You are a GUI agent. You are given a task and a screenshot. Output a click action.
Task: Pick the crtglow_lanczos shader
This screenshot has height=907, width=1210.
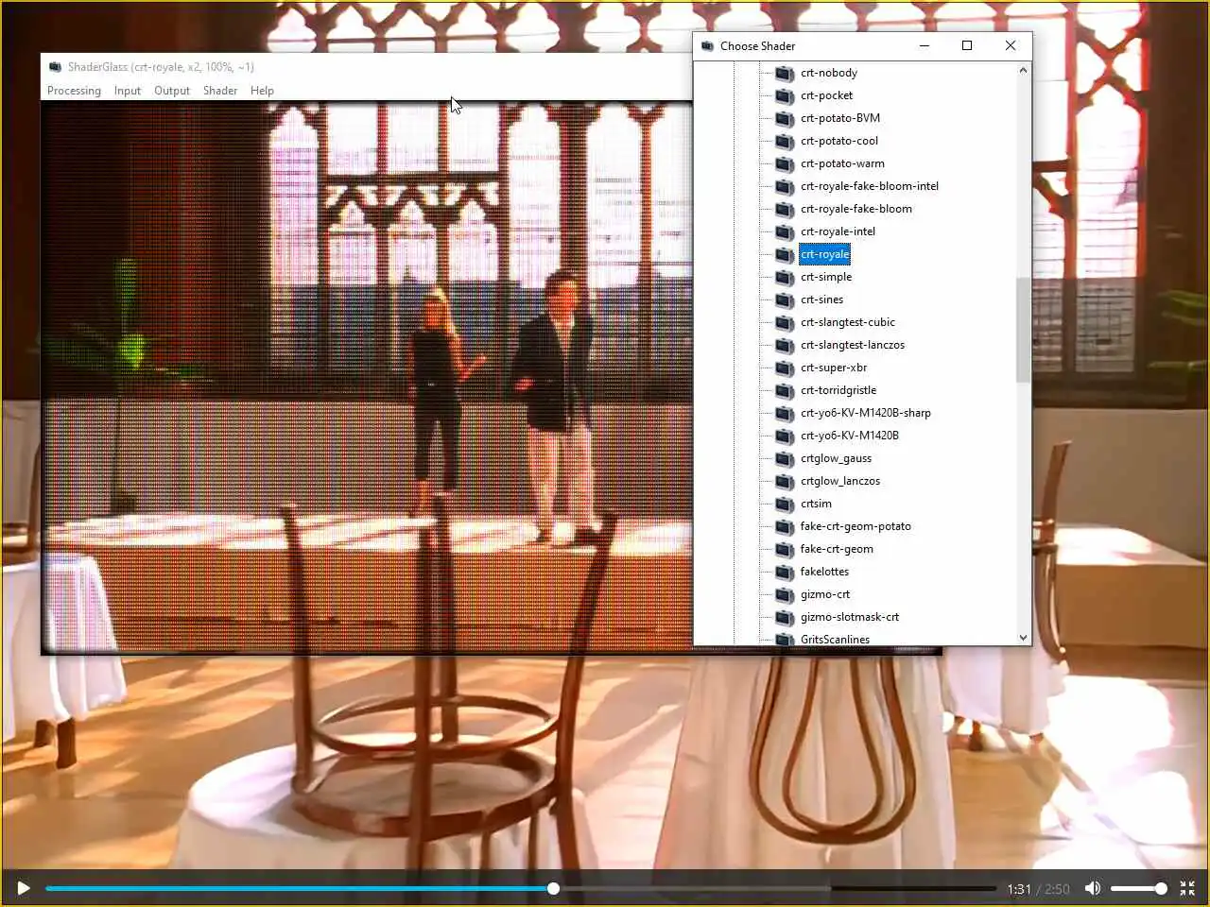(x=840, y=481)
